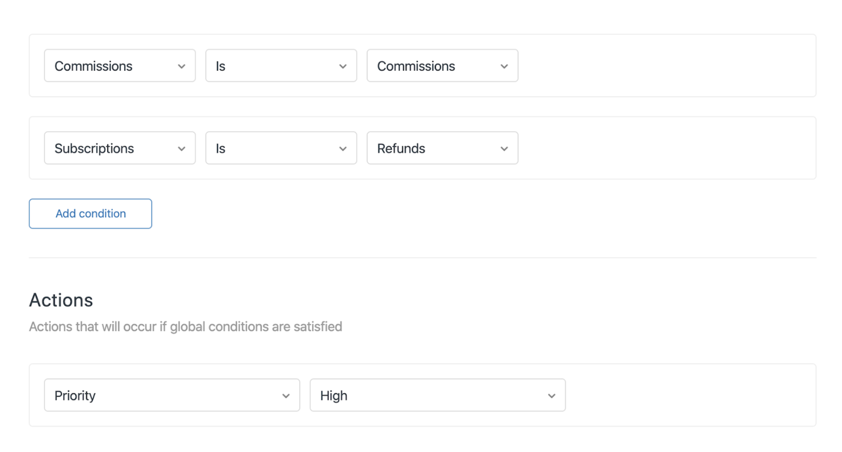Image resolution: width=842 pixels, height=452 pixels.
Task: Click chevron arrow on Priority selector
Action: [x=286, y=396]
